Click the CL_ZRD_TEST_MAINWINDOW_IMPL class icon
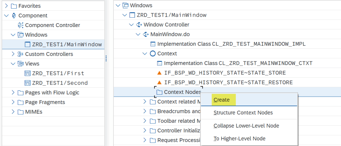The image size is (341, 146). 153,44
